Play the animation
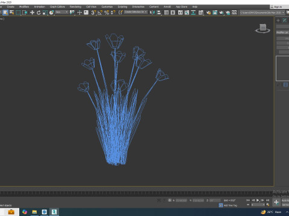 click(258, 200)
